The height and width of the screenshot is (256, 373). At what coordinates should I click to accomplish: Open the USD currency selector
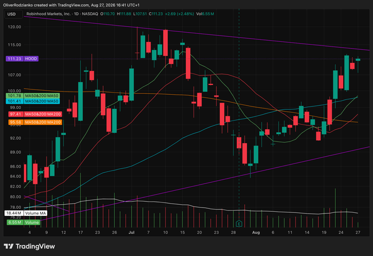13,14
